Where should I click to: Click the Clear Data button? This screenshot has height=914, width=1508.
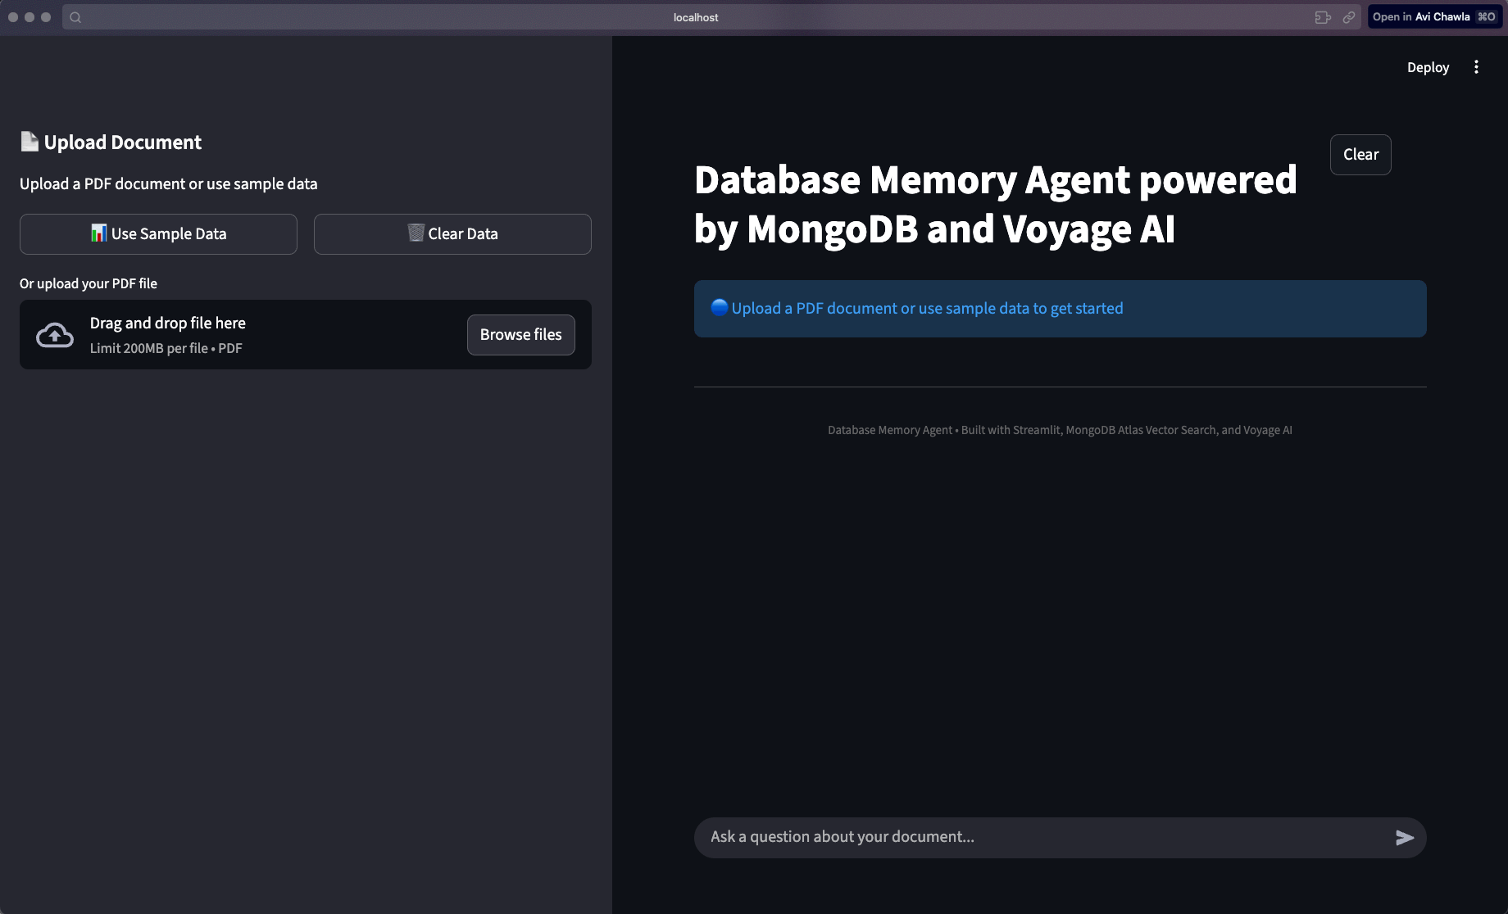(452, 234)
